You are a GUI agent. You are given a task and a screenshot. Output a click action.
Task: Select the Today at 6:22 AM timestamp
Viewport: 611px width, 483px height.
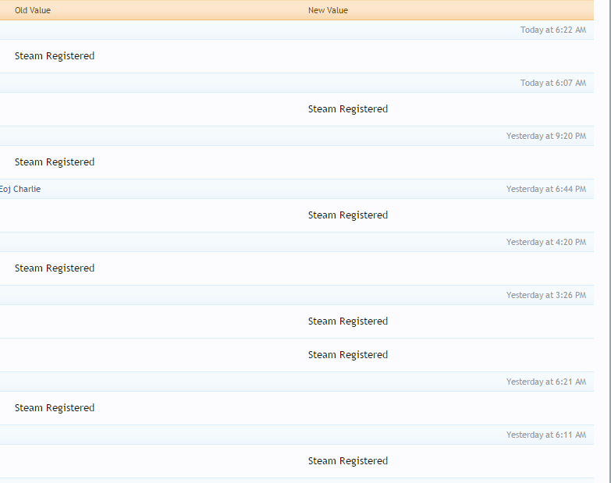coord(553,30)
